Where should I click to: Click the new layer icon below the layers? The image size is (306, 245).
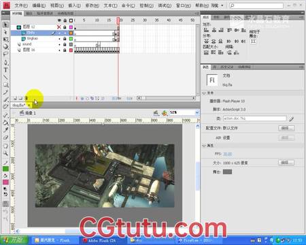pos(15,98)
